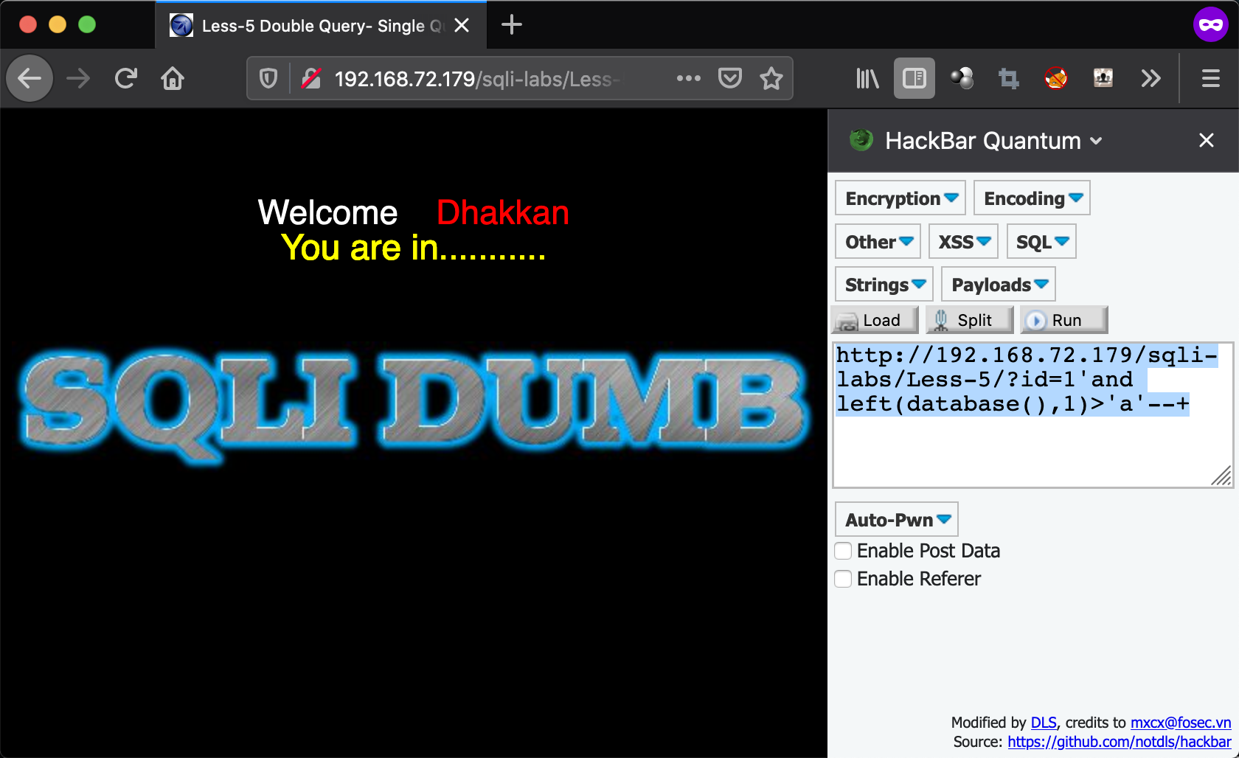Expand the Encryption dropdown
The image size is (1239, 758).
pyautogui.click(x=900, y=198)
